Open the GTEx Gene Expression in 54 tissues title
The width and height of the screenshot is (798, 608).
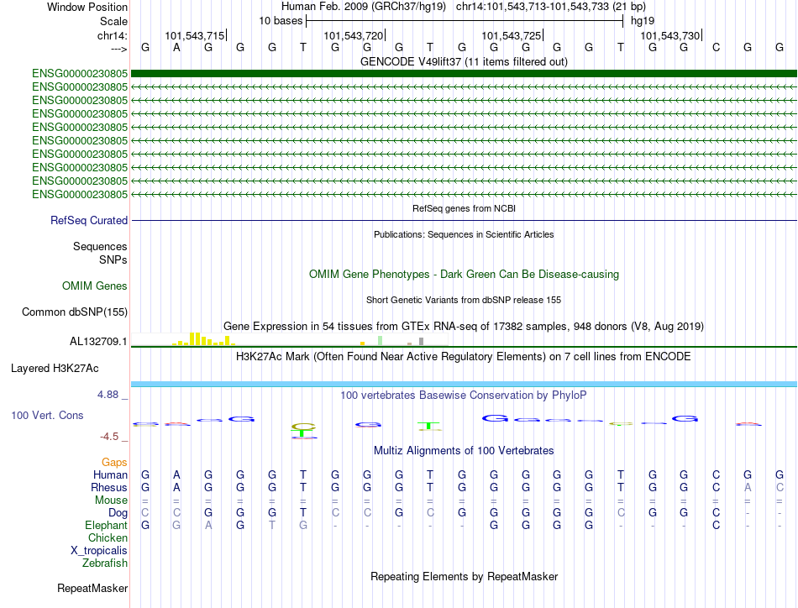(x=464, y=326)
